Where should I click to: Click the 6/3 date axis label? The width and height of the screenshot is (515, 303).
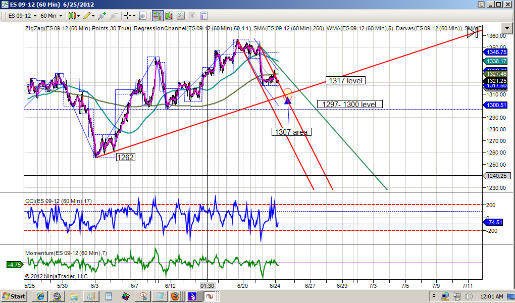[x=94, y=286]
